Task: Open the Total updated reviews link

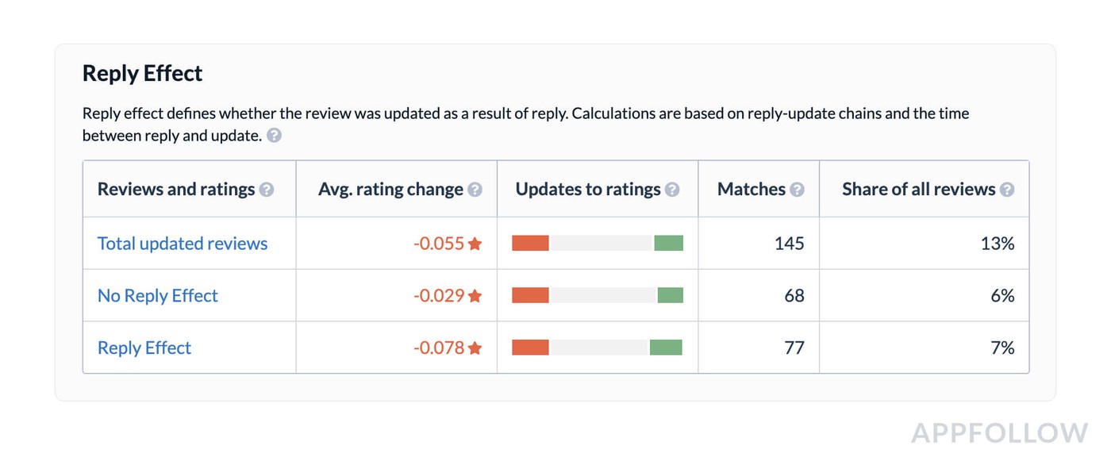Action: pos(183,244)
